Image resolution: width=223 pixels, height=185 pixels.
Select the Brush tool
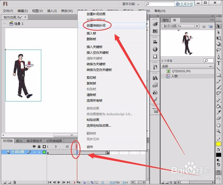[219, 87]
